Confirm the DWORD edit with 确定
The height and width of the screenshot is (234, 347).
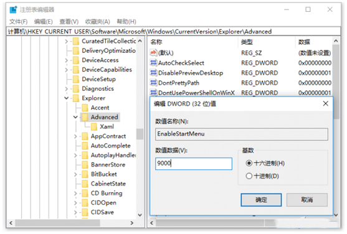pos(261,200)
